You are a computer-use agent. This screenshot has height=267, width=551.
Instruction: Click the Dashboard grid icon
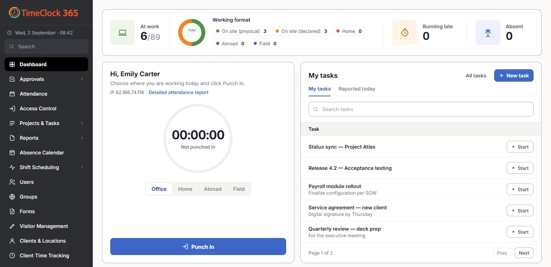point(12,64)
